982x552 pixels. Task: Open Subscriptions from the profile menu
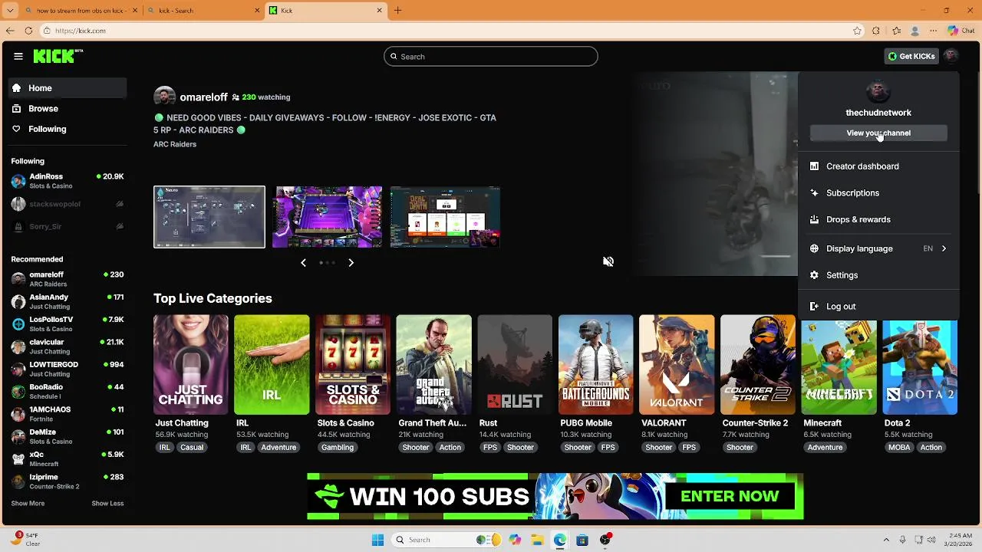(878, 193)
